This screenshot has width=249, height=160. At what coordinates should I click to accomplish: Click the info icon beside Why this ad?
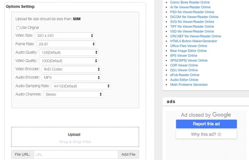[x=219, y=134]
